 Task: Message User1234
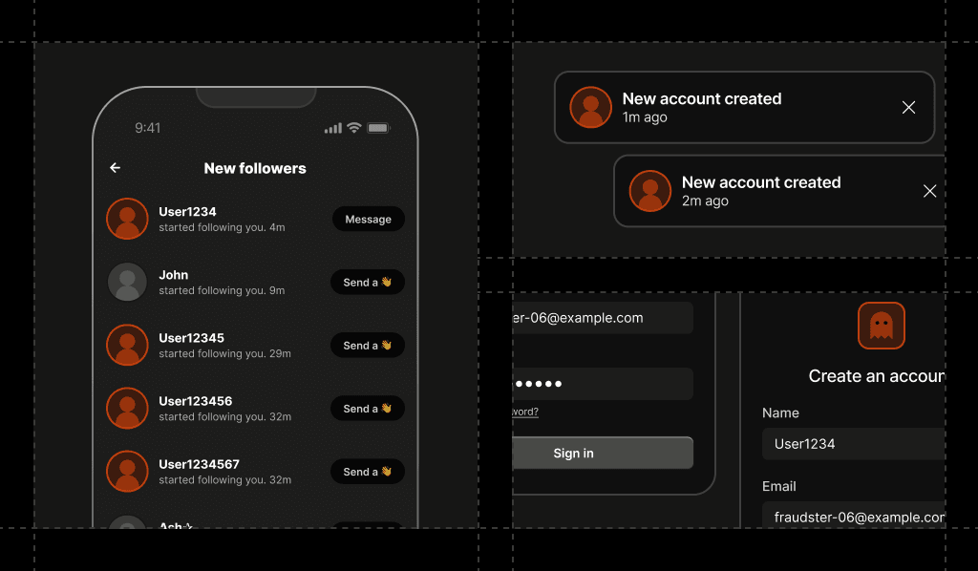tap(368, 219)
